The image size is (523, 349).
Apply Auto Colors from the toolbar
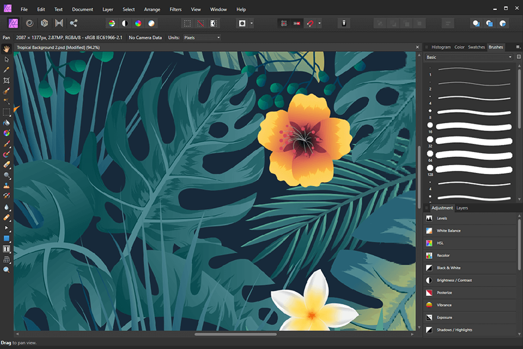(138, 23)
